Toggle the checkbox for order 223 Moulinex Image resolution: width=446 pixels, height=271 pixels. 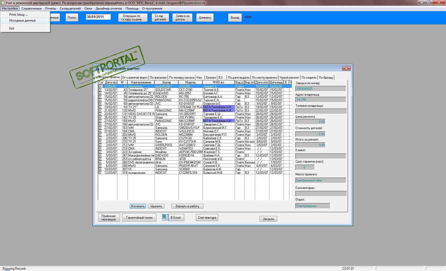pos(100,152)
